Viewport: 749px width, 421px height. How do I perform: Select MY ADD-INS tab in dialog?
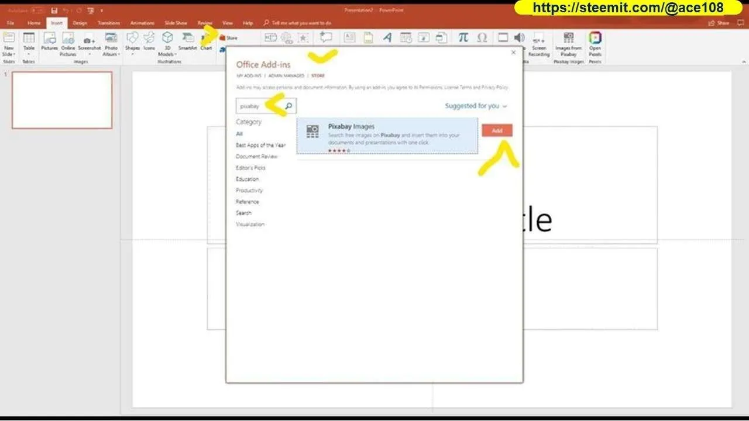click(x=248, y=76)
